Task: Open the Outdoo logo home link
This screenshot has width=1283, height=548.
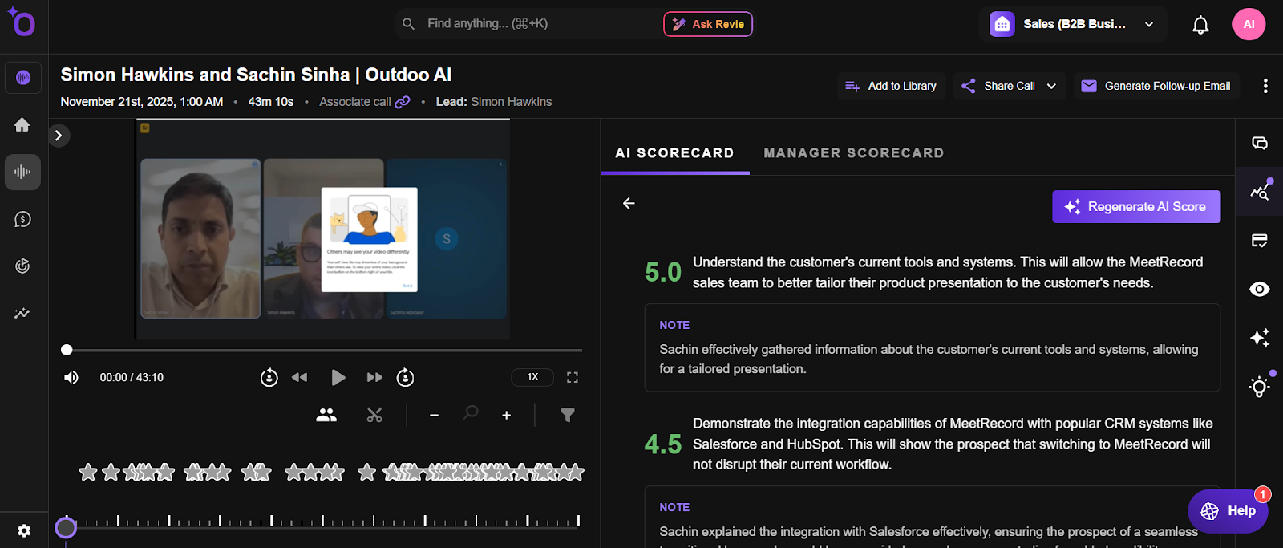Action: tap(22, 22)
